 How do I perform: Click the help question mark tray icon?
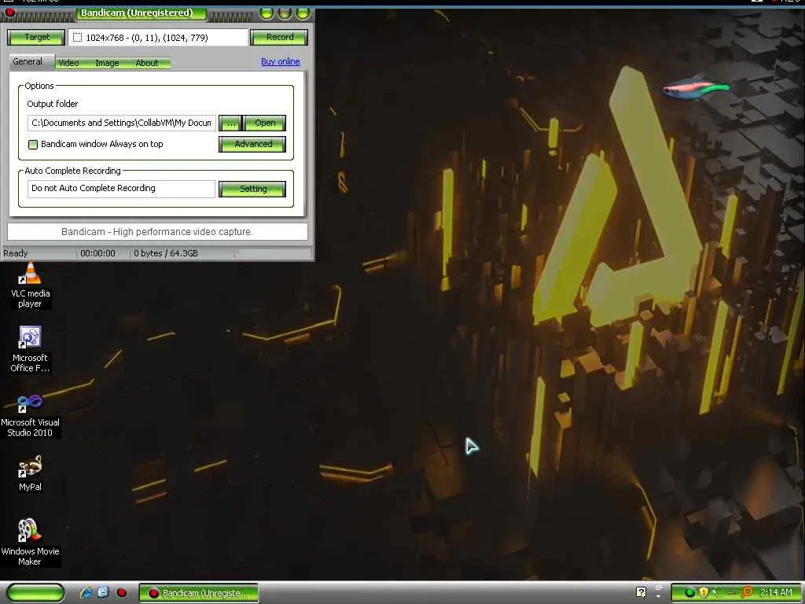pos(641,593)
